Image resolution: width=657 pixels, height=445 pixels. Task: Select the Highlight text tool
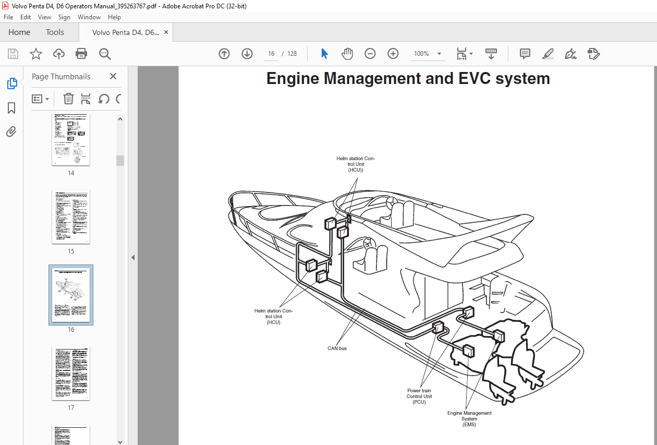point(548,54)
